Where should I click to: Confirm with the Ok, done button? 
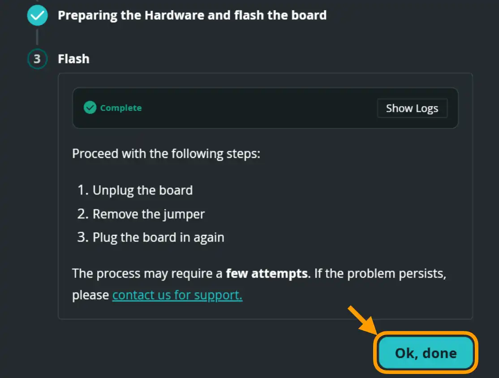pyautogui.click(x=426, y=353)
